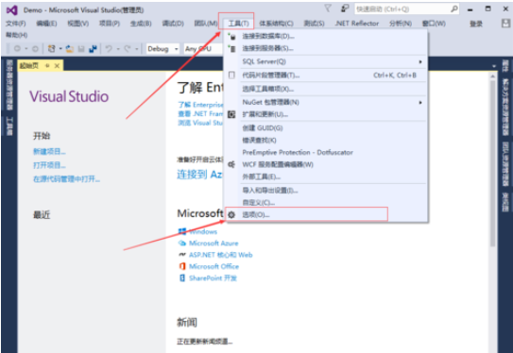Expand the navigate backward dropdown arrow
The image size is (513, 353).
[x=26, y=49]
